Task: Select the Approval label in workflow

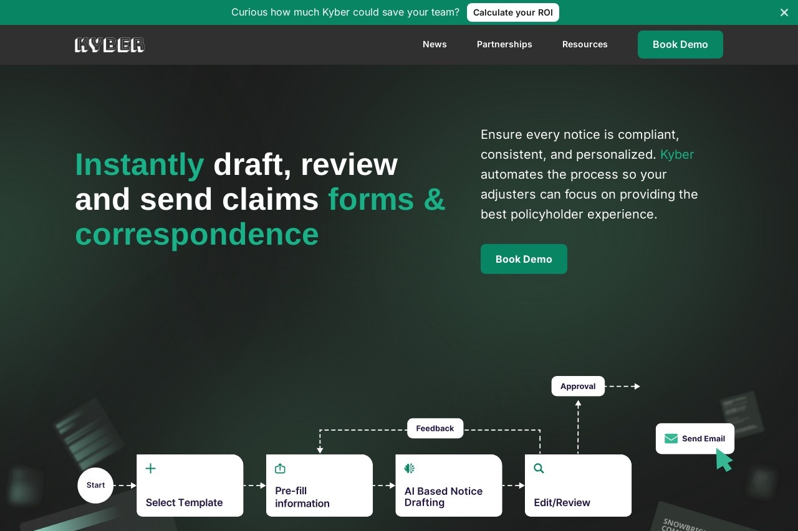Action: 578,386
